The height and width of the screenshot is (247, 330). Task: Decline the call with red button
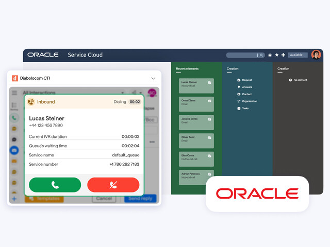113,185
